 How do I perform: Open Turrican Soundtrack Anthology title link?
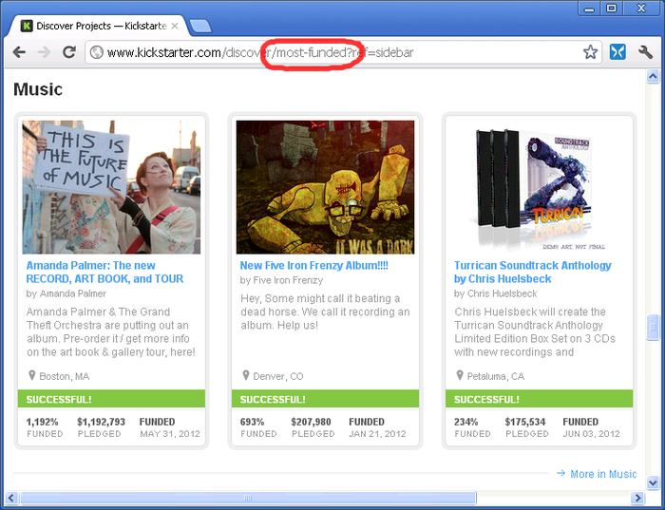point(533,273)
